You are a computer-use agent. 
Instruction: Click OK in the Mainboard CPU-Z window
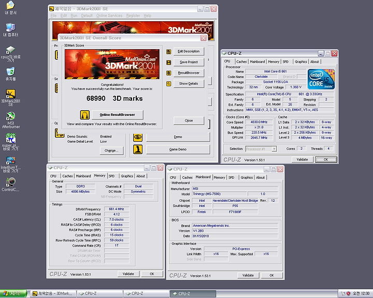click(271, 275)
